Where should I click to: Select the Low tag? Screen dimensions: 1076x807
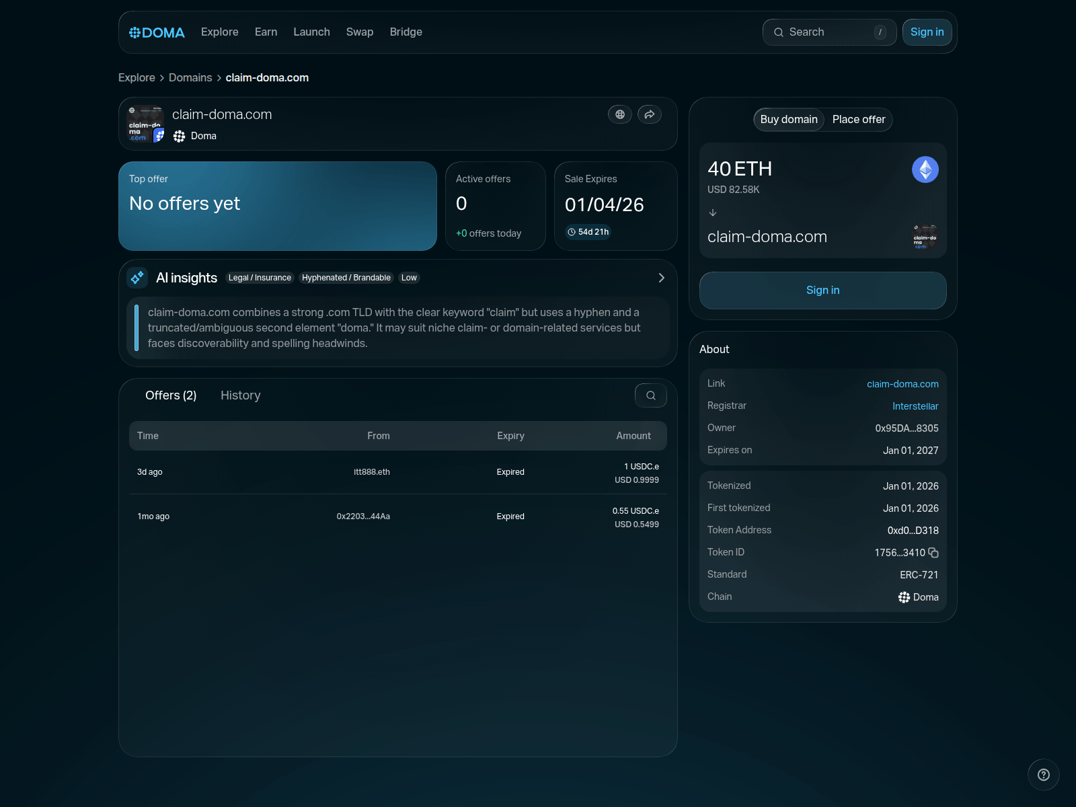pos(409,278)
